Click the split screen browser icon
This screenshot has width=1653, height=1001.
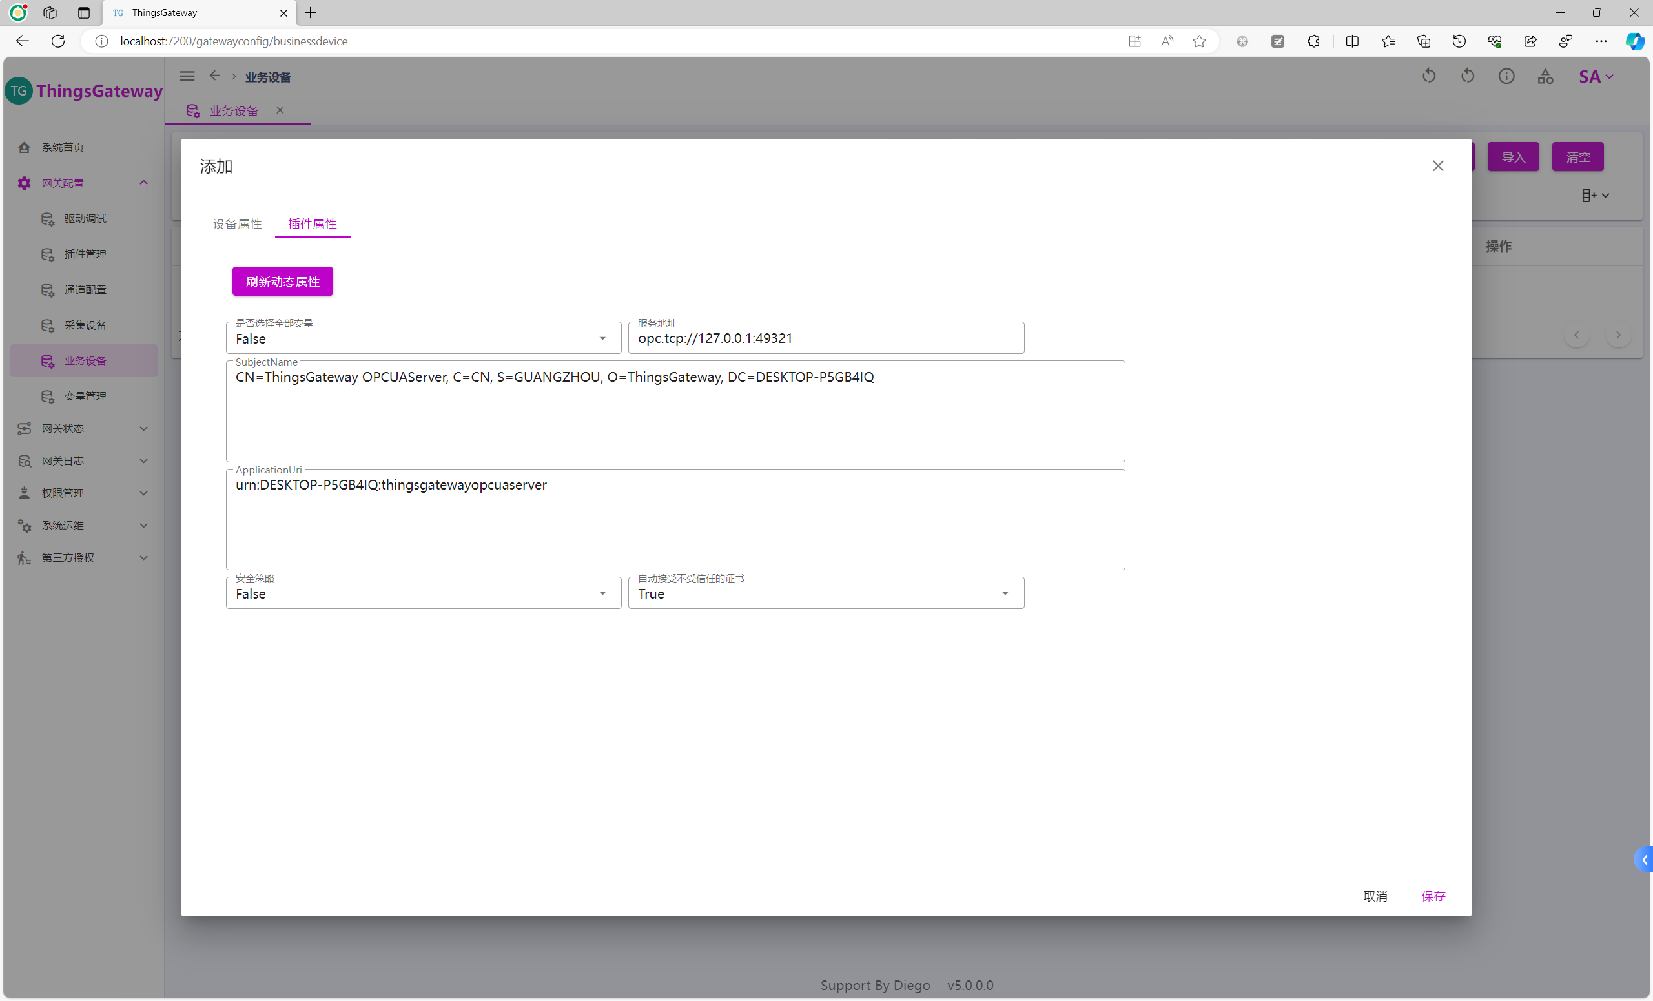1352,41
